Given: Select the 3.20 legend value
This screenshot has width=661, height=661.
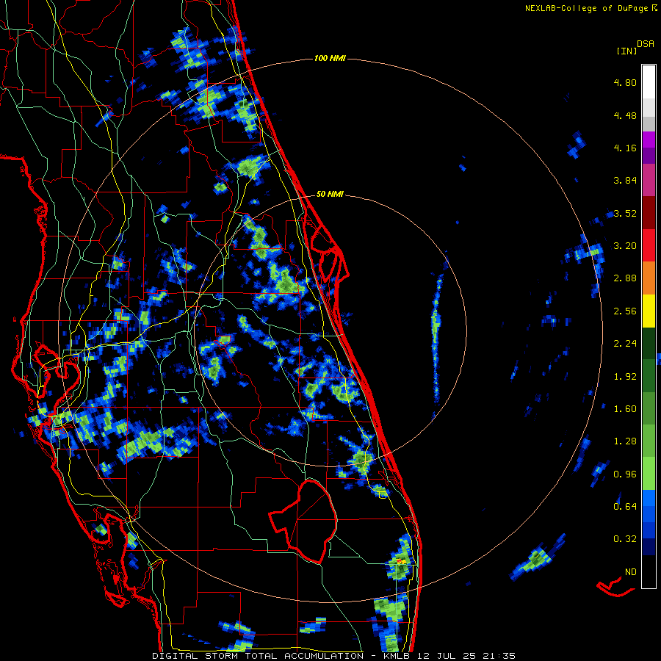Looking at the screenshot, I should [625, 246].
